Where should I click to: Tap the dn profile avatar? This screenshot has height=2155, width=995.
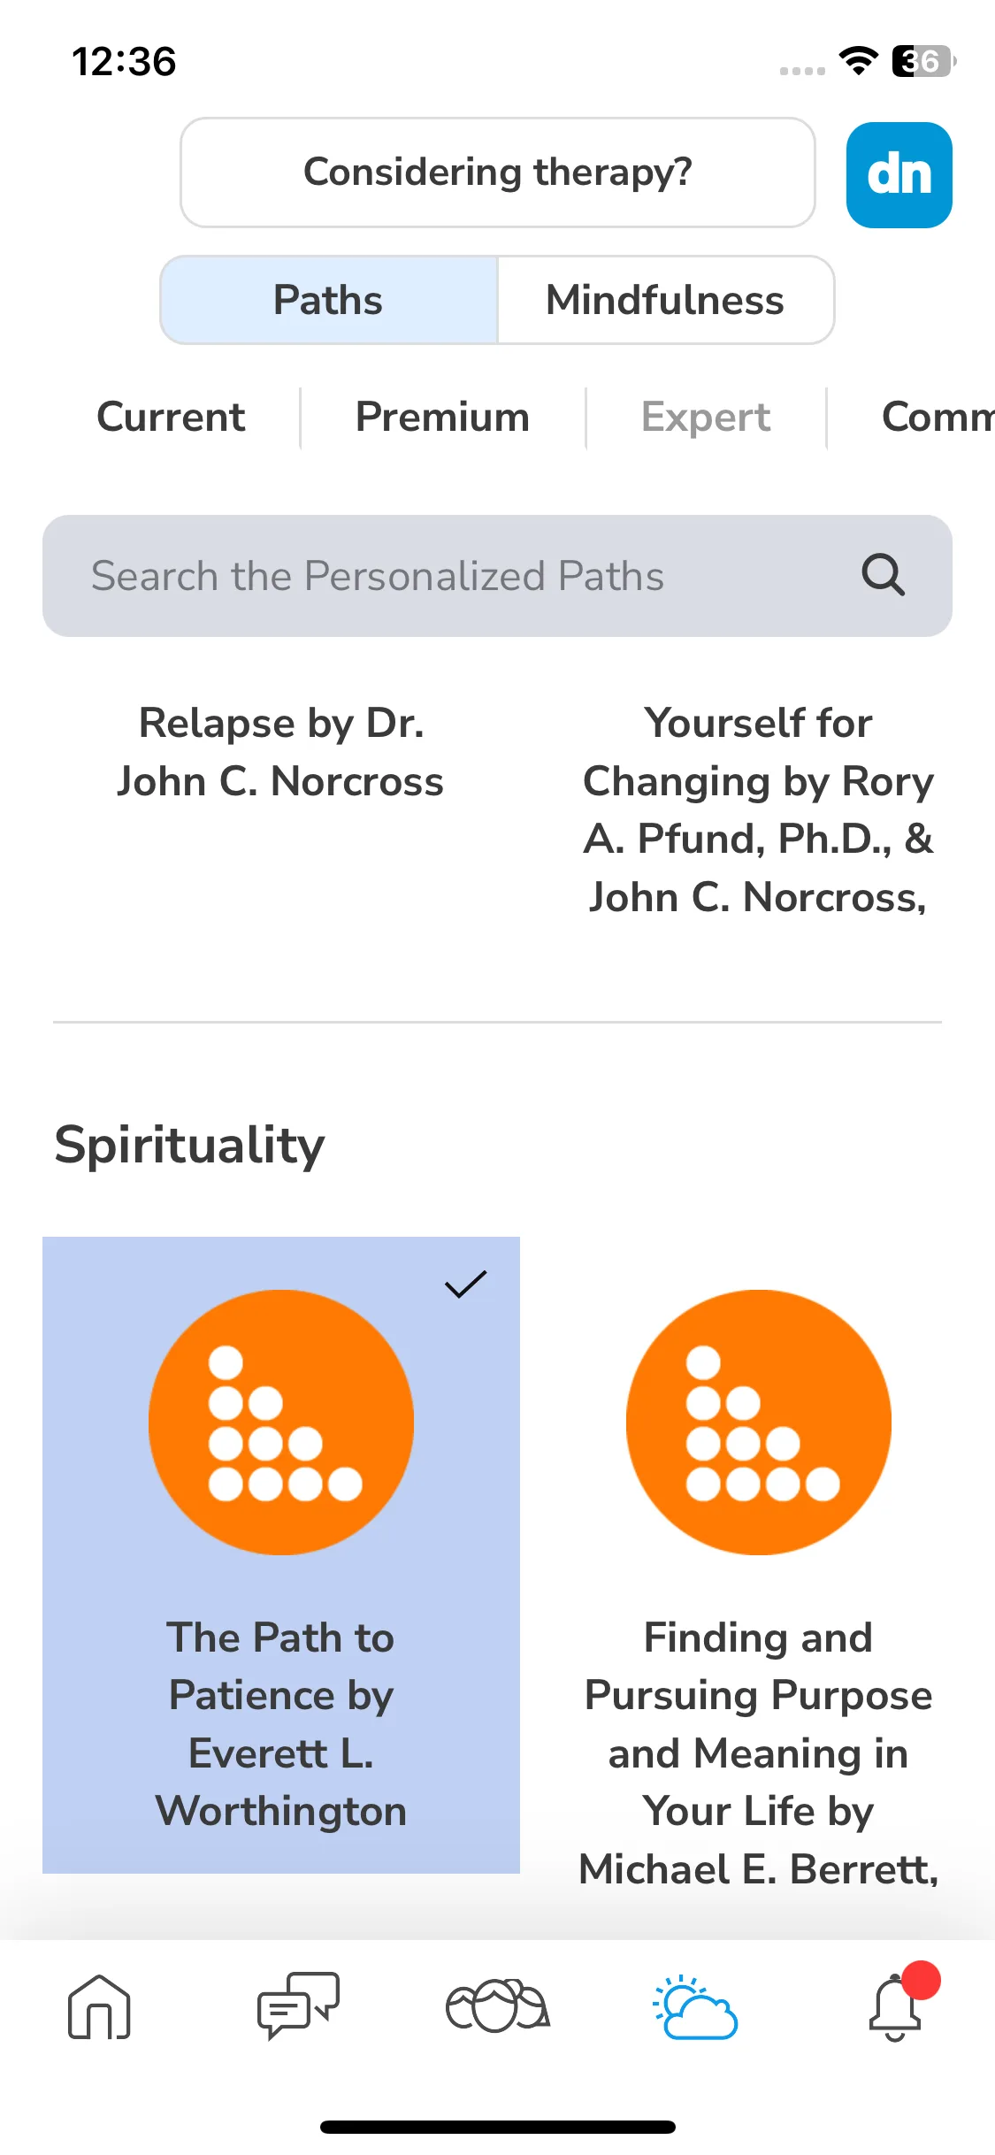coord(899,174)
